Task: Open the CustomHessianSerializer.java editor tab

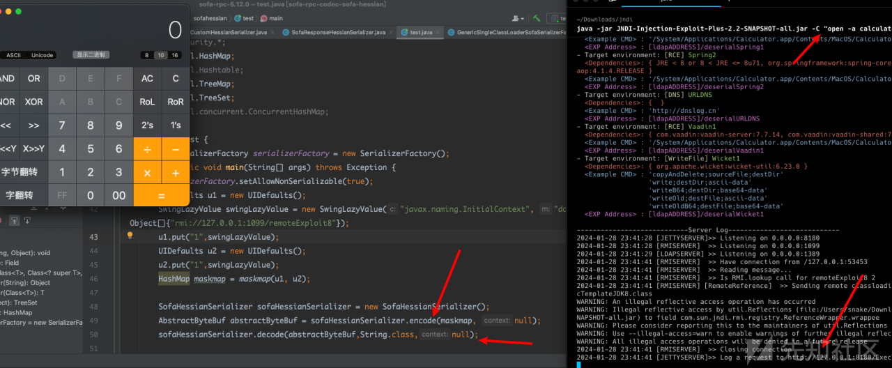Action: 228,32
